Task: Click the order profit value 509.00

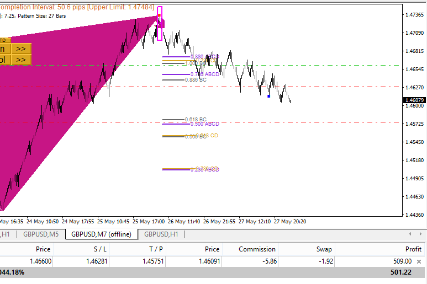Action: (402, 261)
